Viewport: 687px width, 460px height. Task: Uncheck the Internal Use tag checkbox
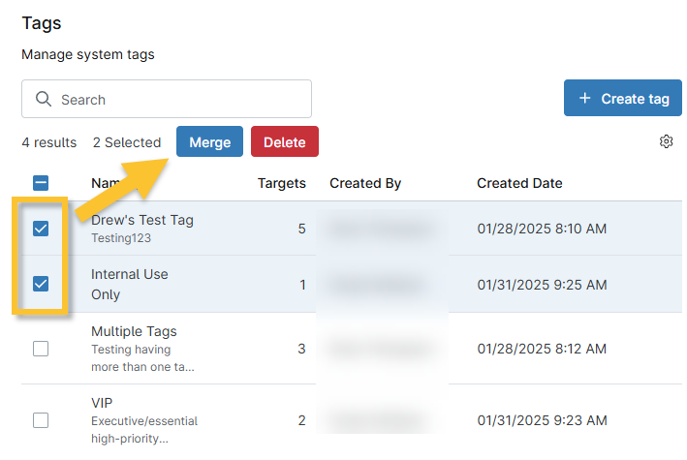[x=41, y=284]
